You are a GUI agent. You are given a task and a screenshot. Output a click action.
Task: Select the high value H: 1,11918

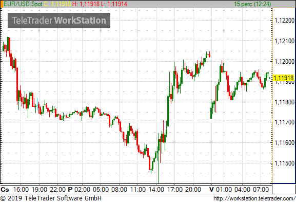pos(86,4)
